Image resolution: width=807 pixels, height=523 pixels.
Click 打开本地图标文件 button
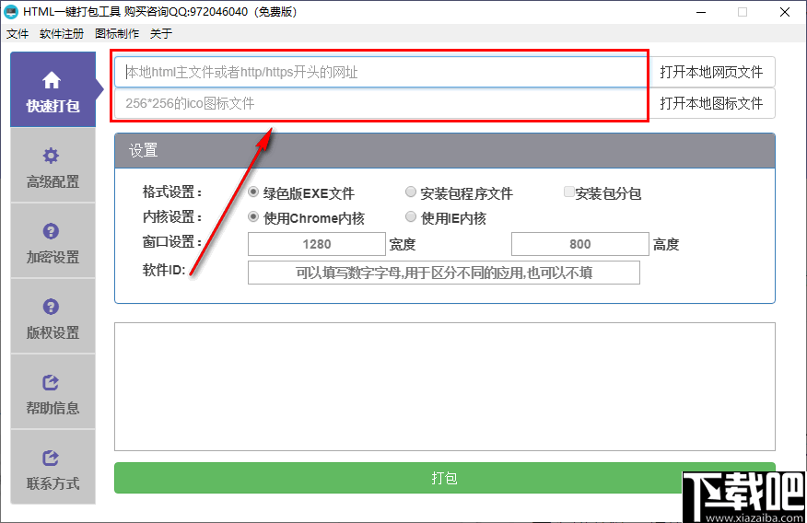point(711,103)
